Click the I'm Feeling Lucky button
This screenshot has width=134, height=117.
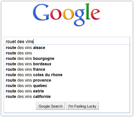(82, 106)
